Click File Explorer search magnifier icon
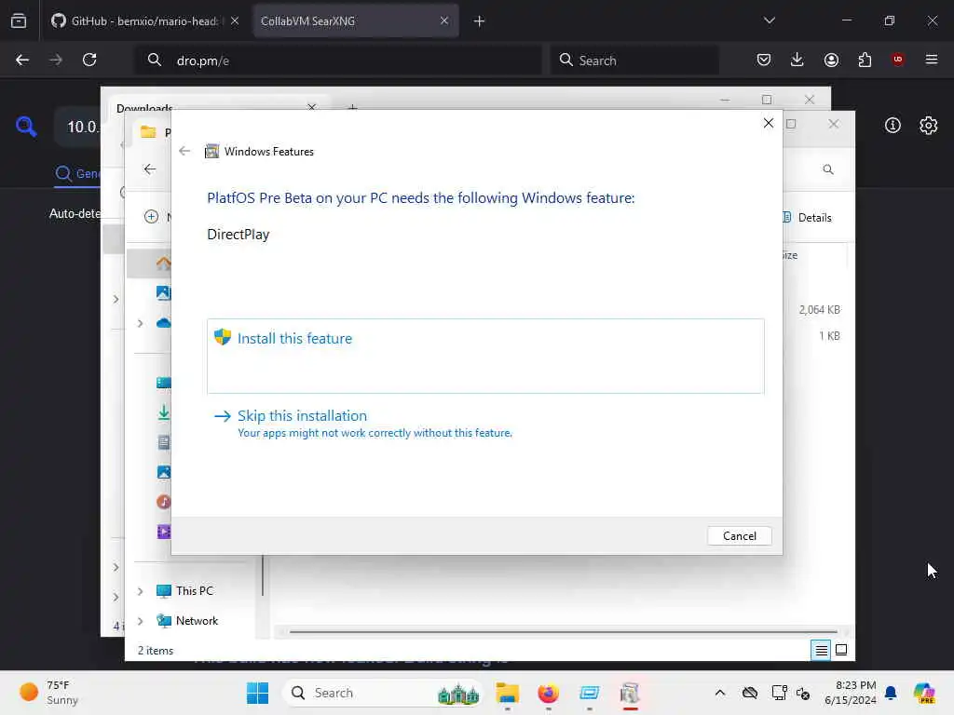The width and height of the screenshot is (954, 715). 828,169
